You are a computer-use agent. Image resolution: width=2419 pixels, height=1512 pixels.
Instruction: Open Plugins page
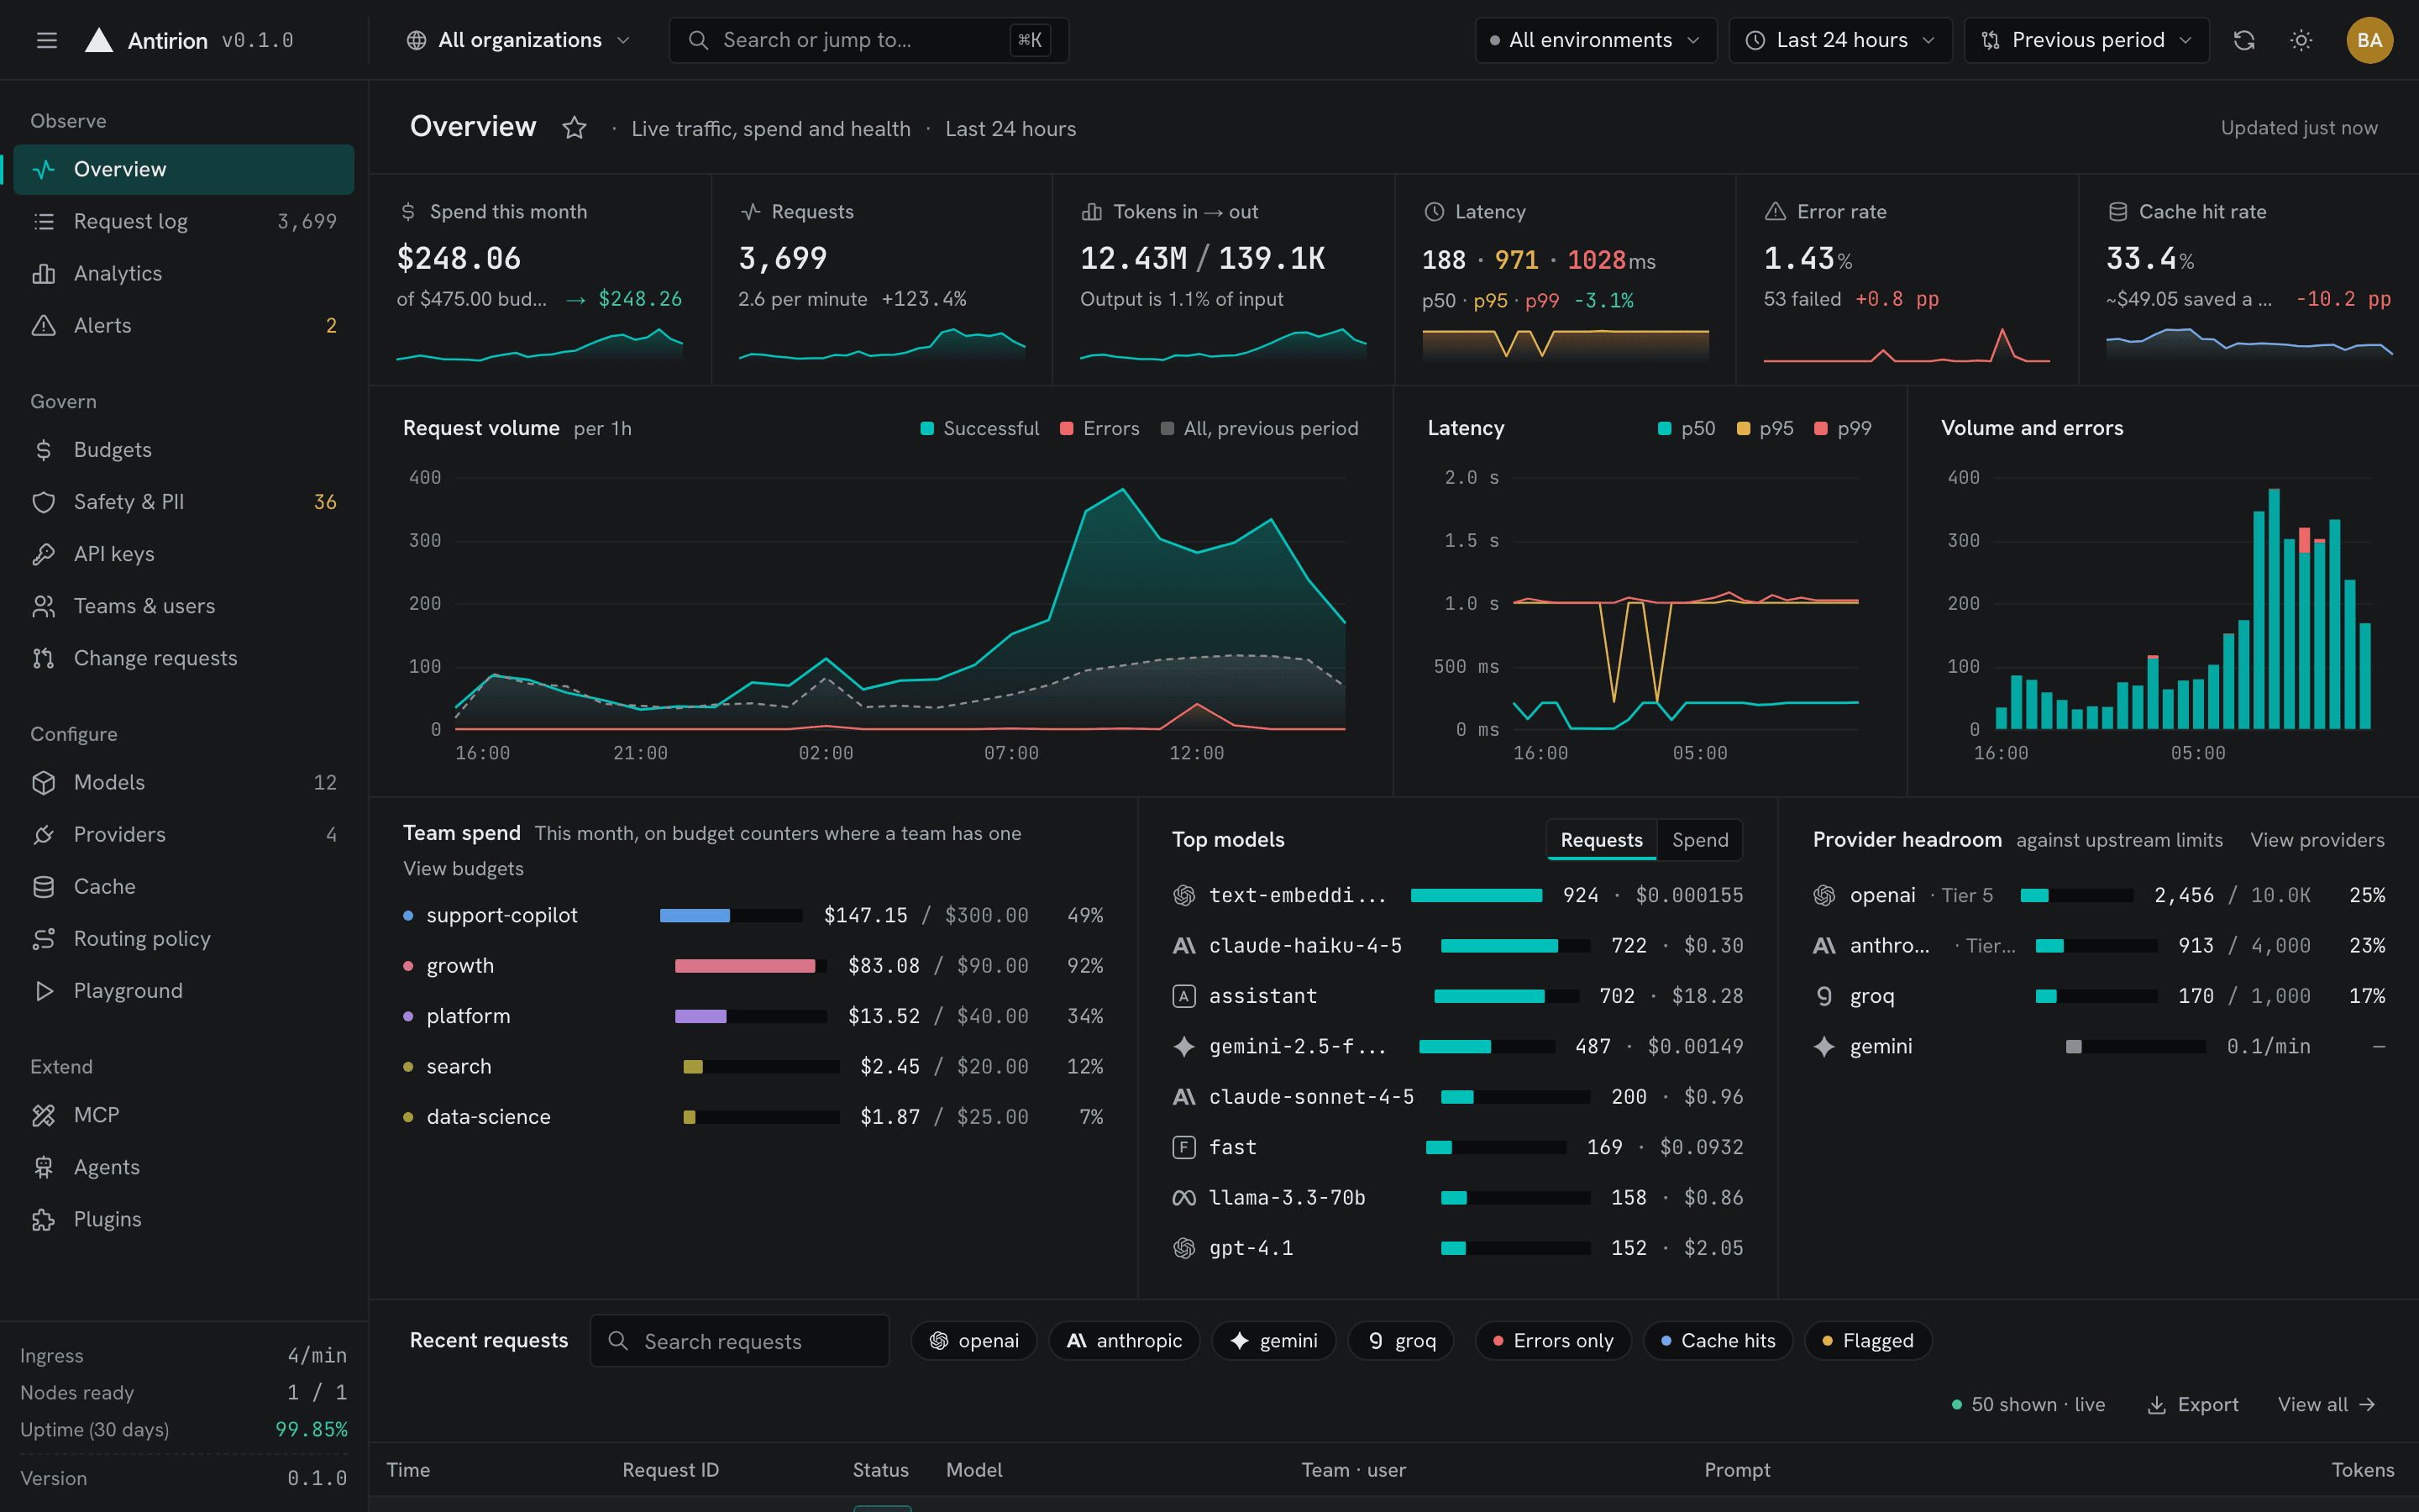(x=184, y=1219)
